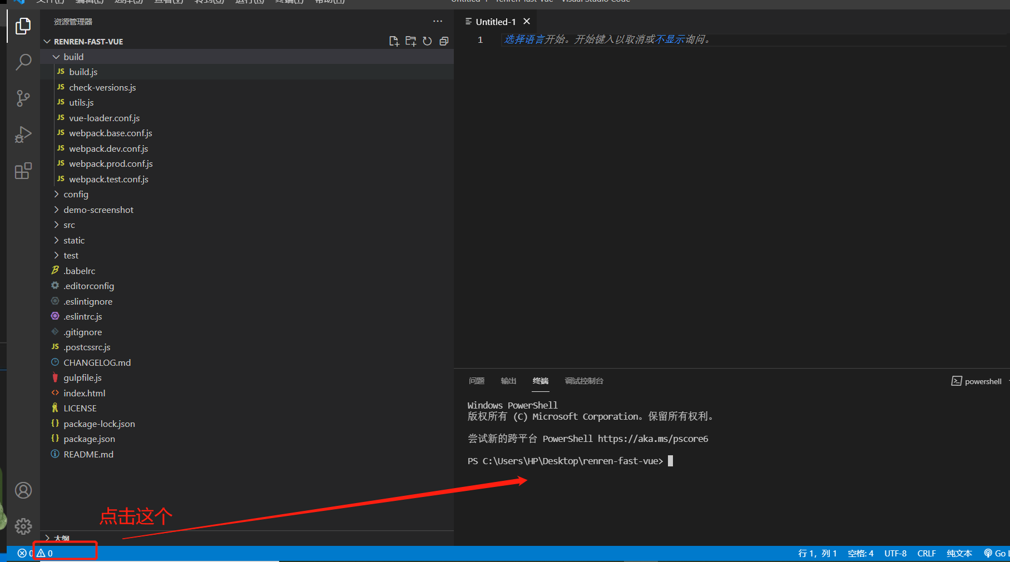This screenshot has width=1010, height=562.
Task: Expand the config folder
Action: [x=247, y=194]
